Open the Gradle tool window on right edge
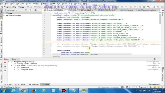 coord(163,13)
